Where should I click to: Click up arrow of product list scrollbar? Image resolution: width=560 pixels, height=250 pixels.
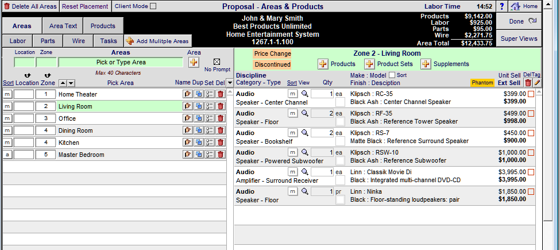pyautogui.click(x=539, y=92)
